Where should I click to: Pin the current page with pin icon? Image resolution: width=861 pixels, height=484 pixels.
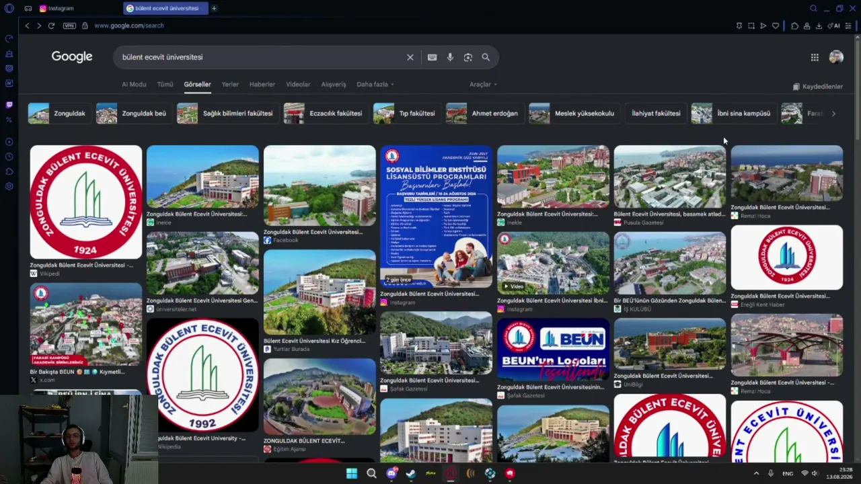click(739, 26)
